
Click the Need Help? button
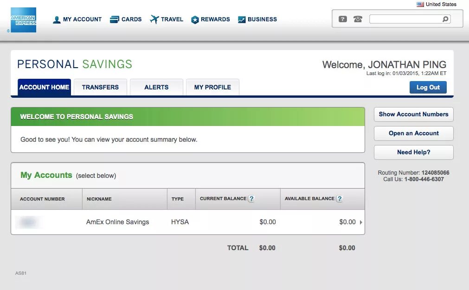pyautogui.click(x=414, y=152)
